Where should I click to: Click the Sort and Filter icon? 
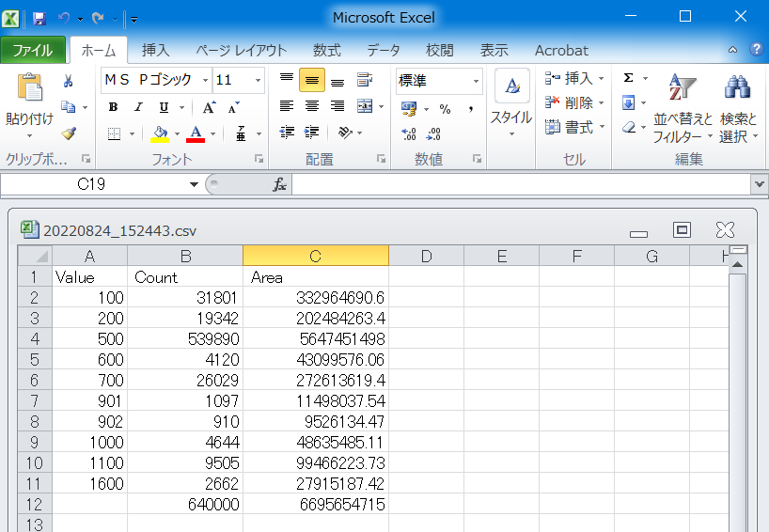[x=682, y=87]
